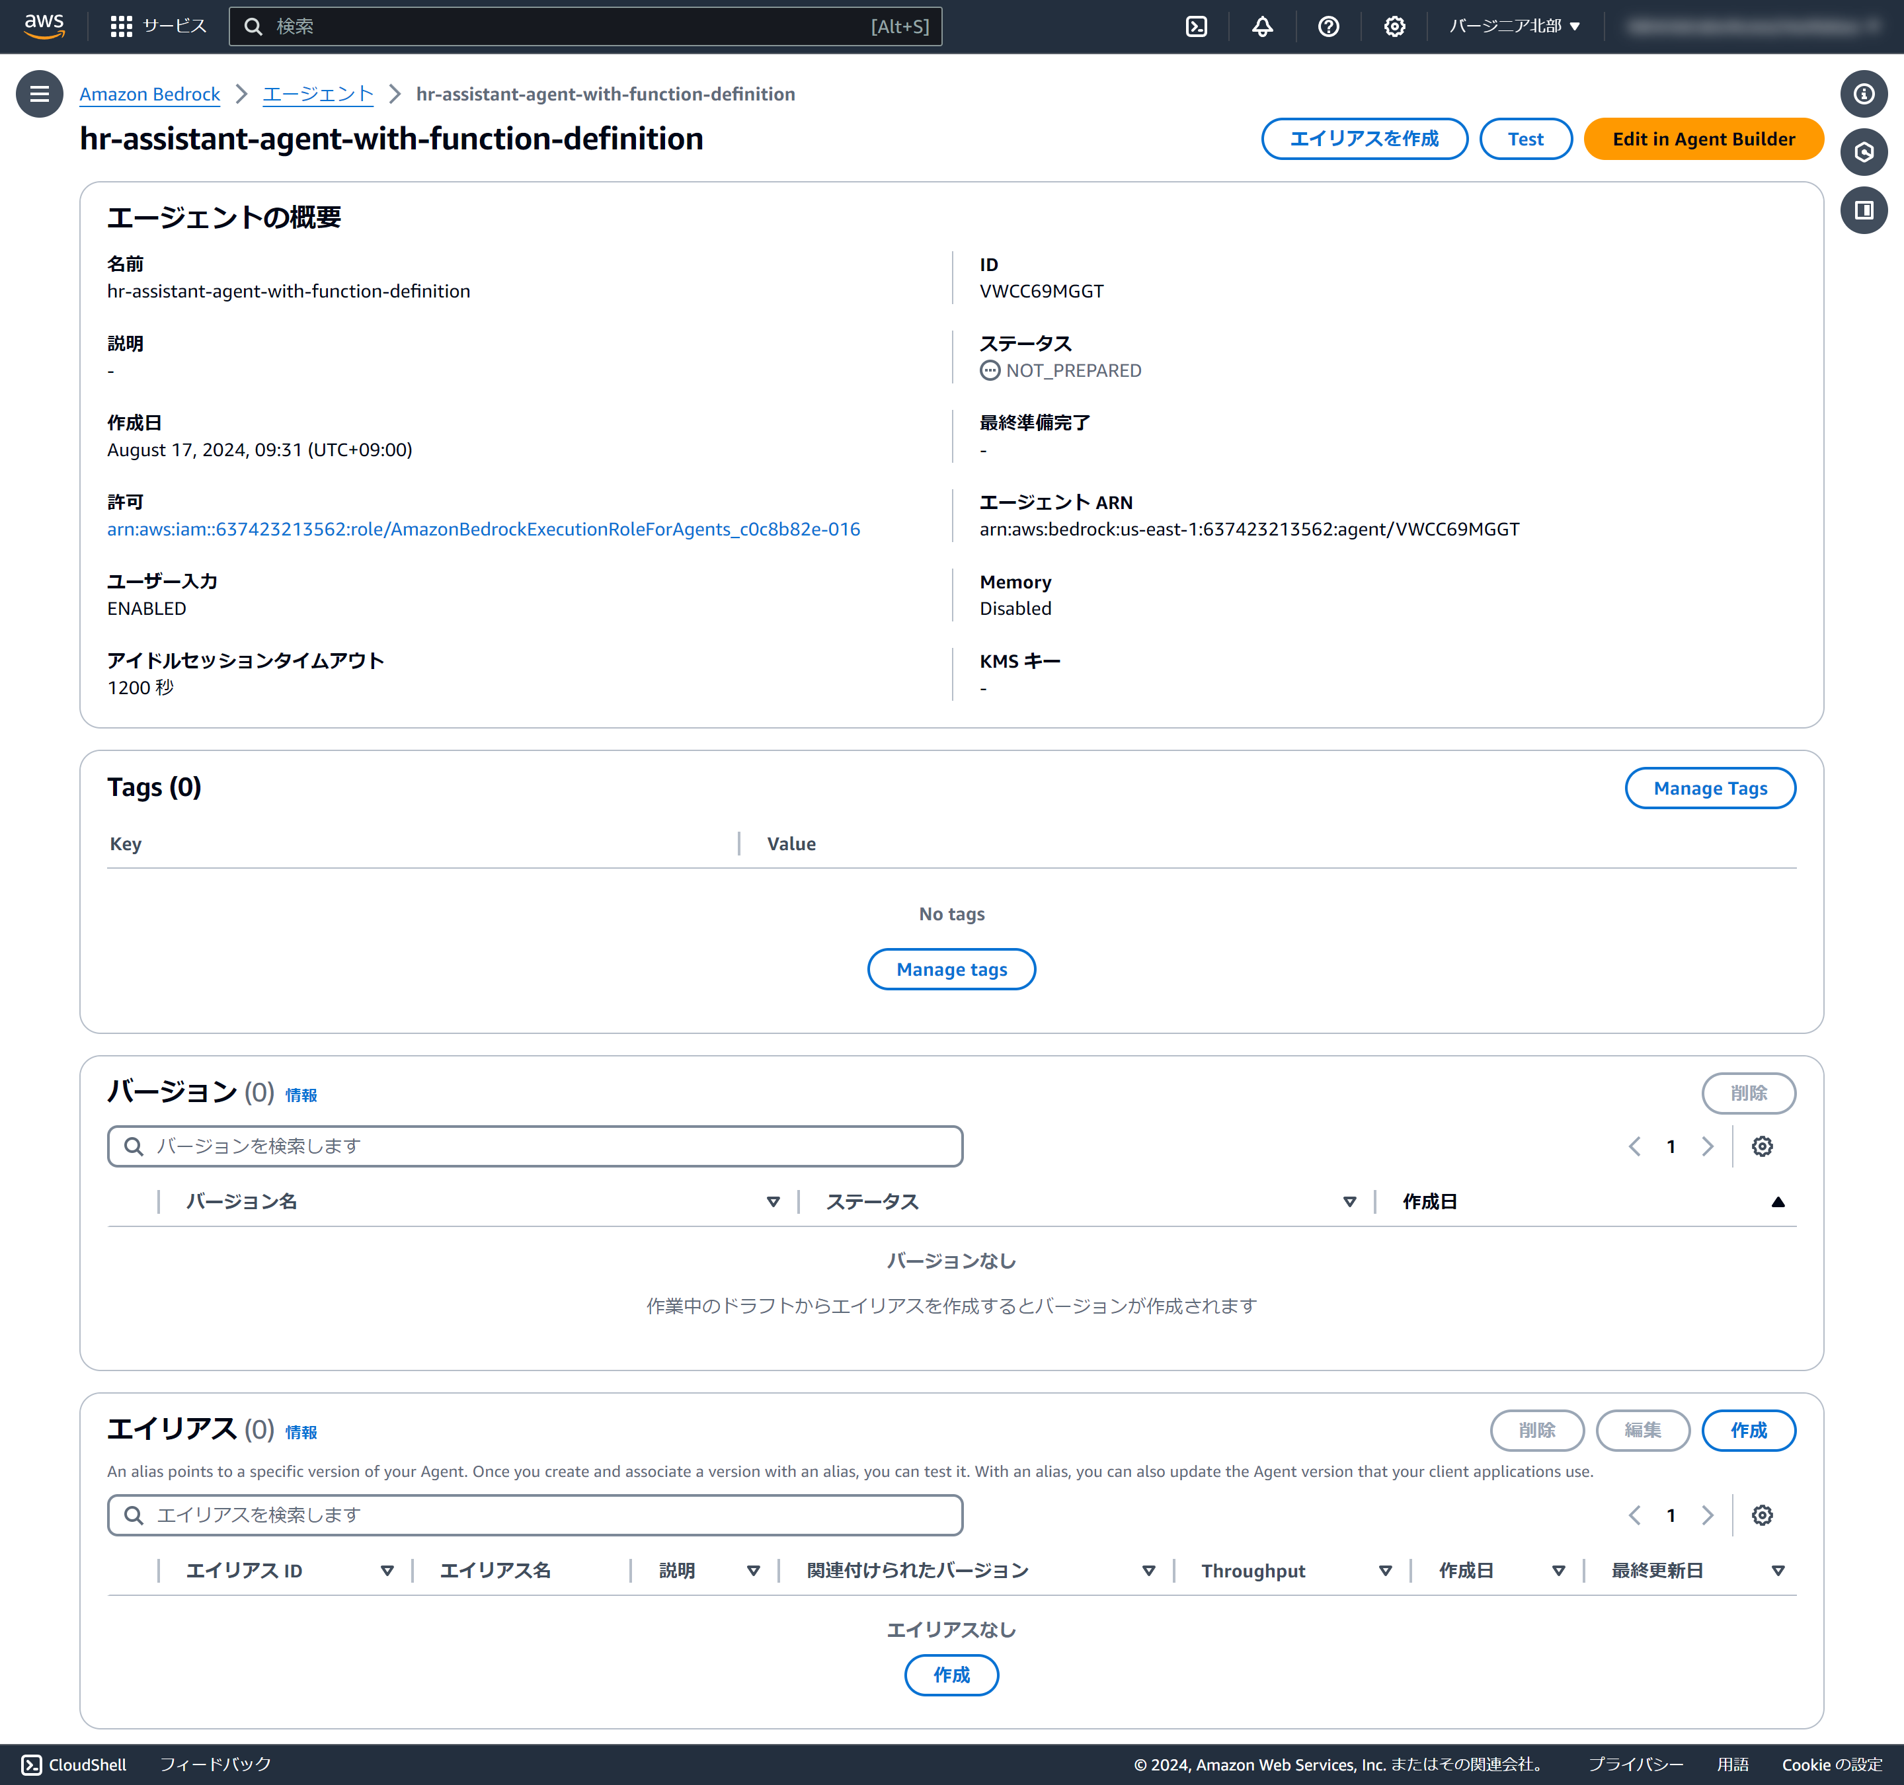Expand the バージニア北部 region dropdown
This screenshot has height=1785, width=1904.
[x=1514, y=27]
